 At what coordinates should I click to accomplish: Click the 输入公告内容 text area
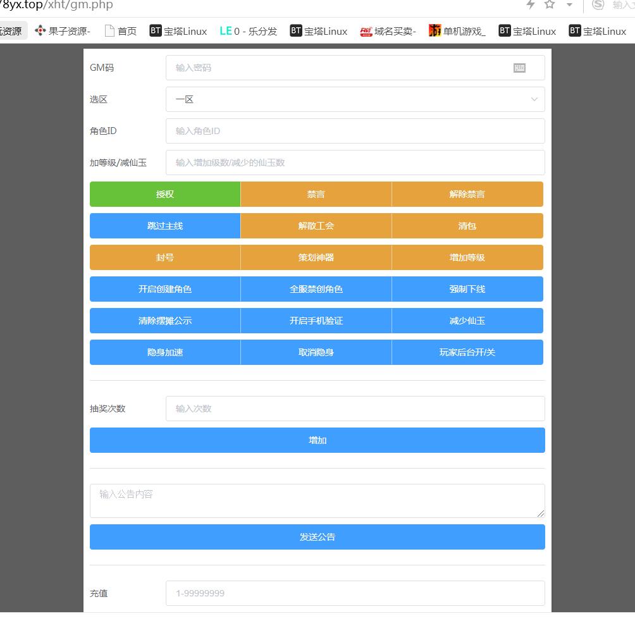[317, 501]
